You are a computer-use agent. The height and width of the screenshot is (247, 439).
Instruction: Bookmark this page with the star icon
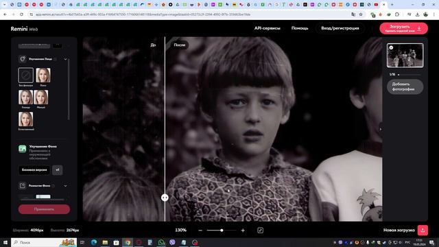pos(361,14)
